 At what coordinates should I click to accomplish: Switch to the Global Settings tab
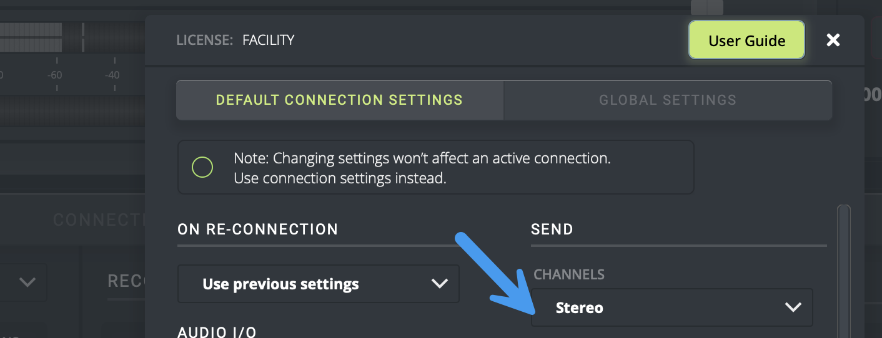(x=667, y=100)
